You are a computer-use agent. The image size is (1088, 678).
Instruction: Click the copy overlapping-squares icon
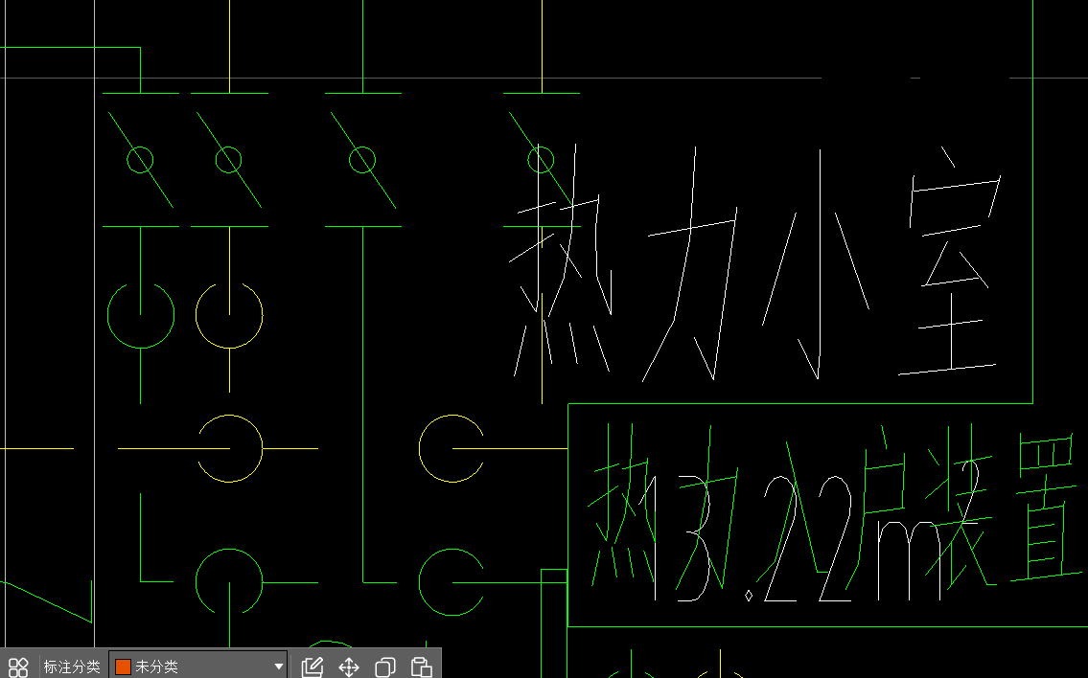384,667
